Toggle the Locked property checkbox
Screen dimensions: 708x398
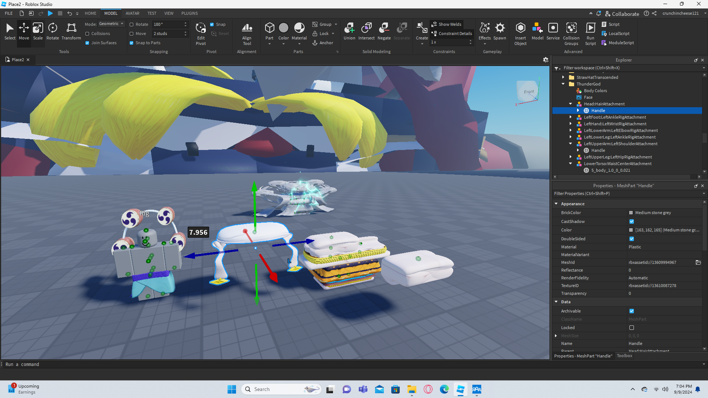(632, 328)
